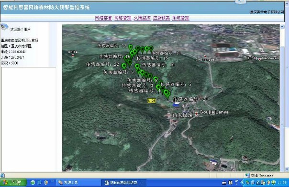Open Internet Explorer from the quick launch
The image size is (289, 187).
[39, 182]
